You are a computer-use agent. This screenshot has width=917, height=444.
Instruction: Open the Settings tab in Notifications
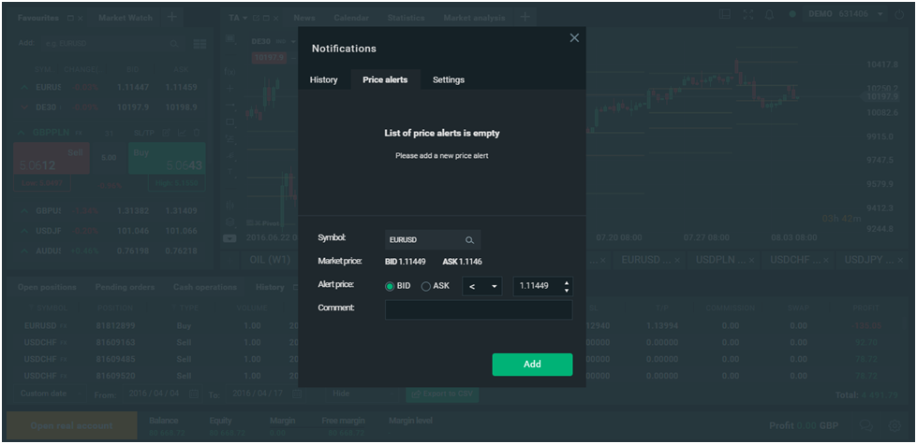pos(449,80)
